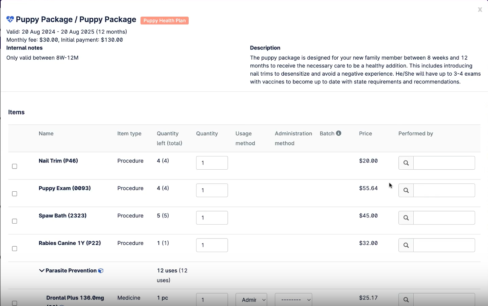The width and height of the screenshot is (488, 306).
Task: Tick the Spaw Bath (2323) checkbox
Action: (15, 221)
